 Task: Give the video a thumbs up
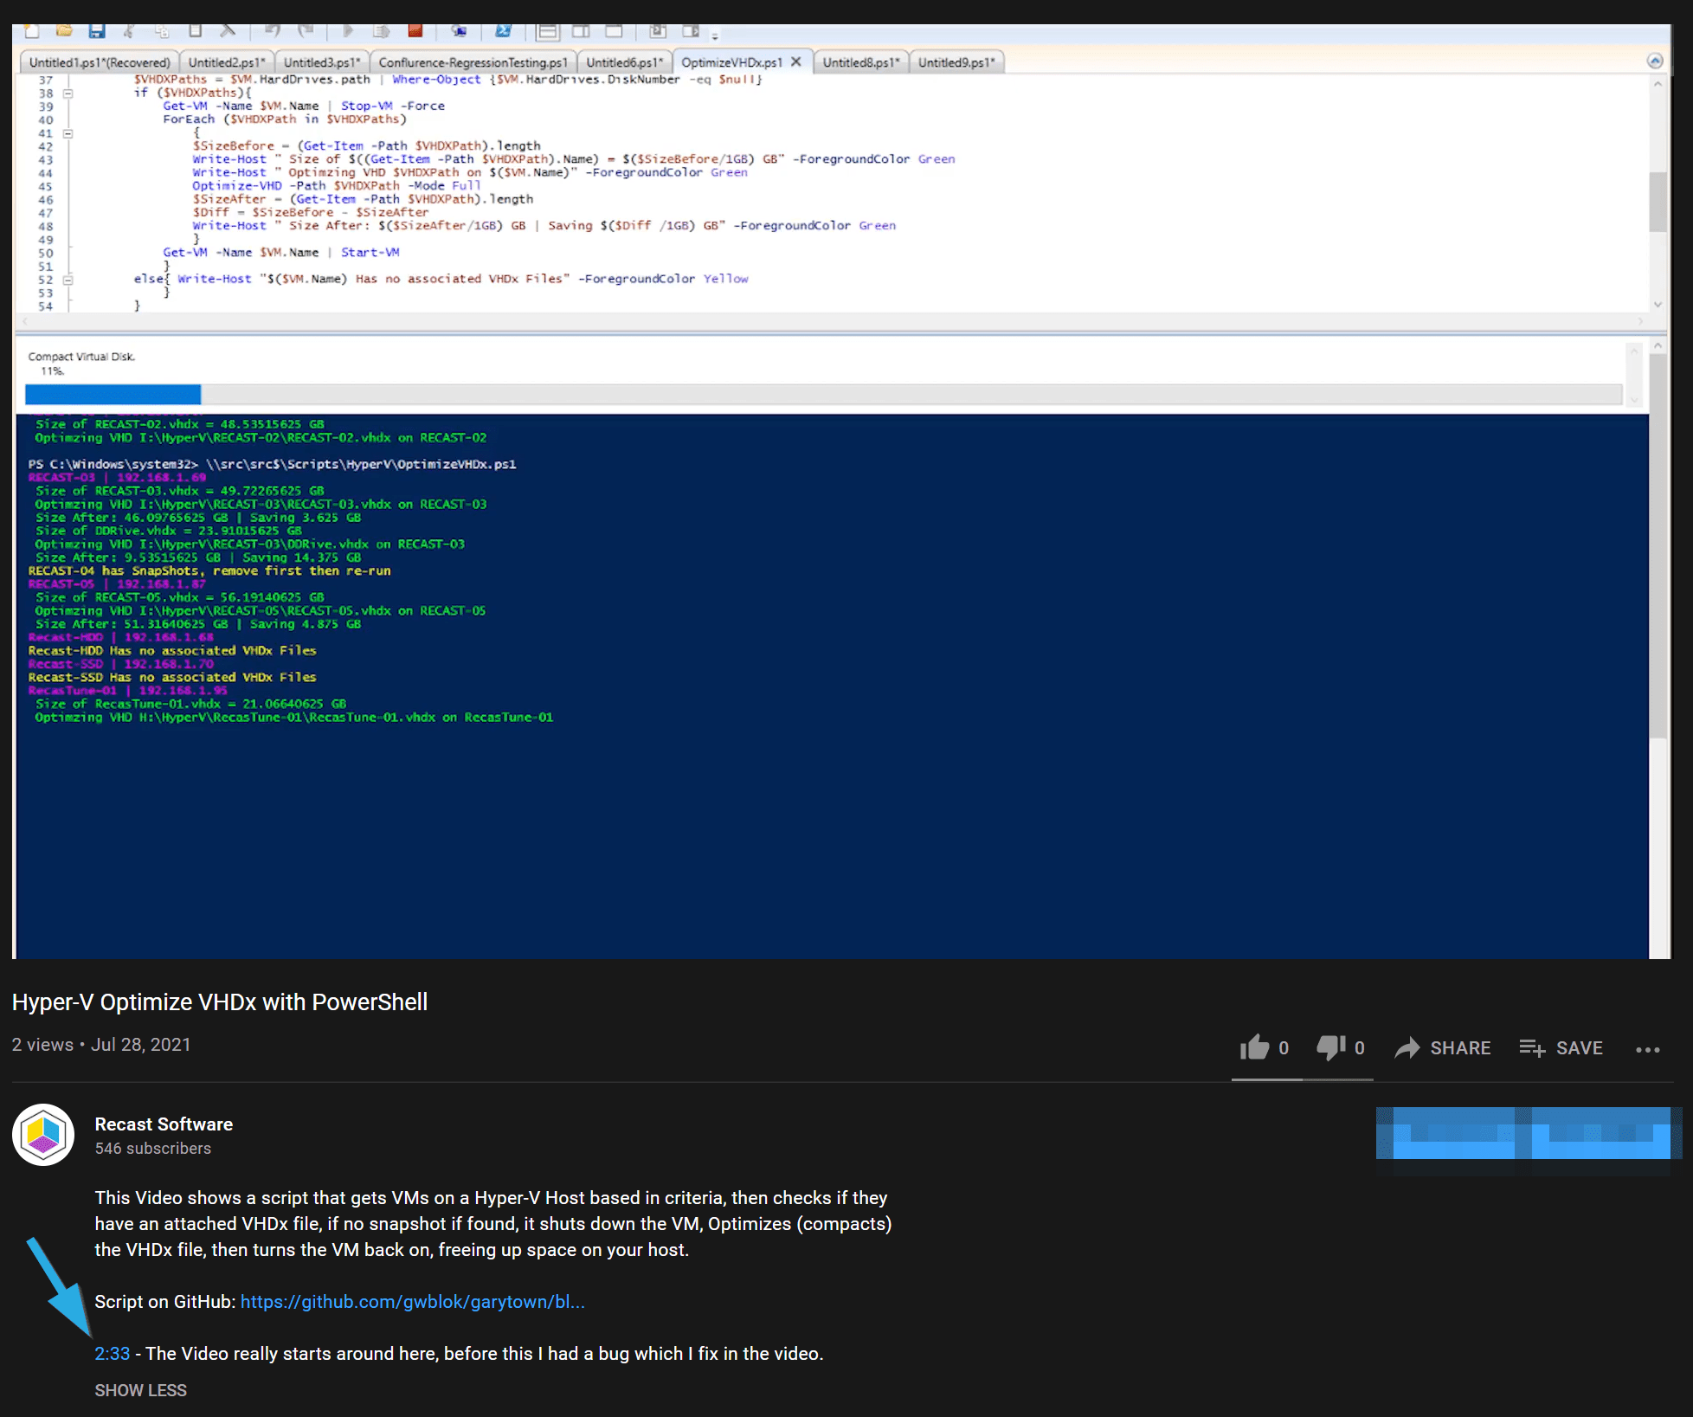1253,1047
